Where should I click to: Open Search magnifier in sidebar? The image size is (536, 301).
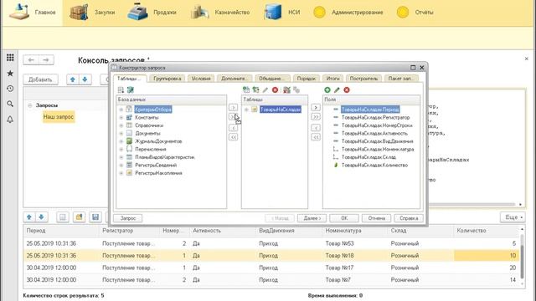tap(10, 104)
